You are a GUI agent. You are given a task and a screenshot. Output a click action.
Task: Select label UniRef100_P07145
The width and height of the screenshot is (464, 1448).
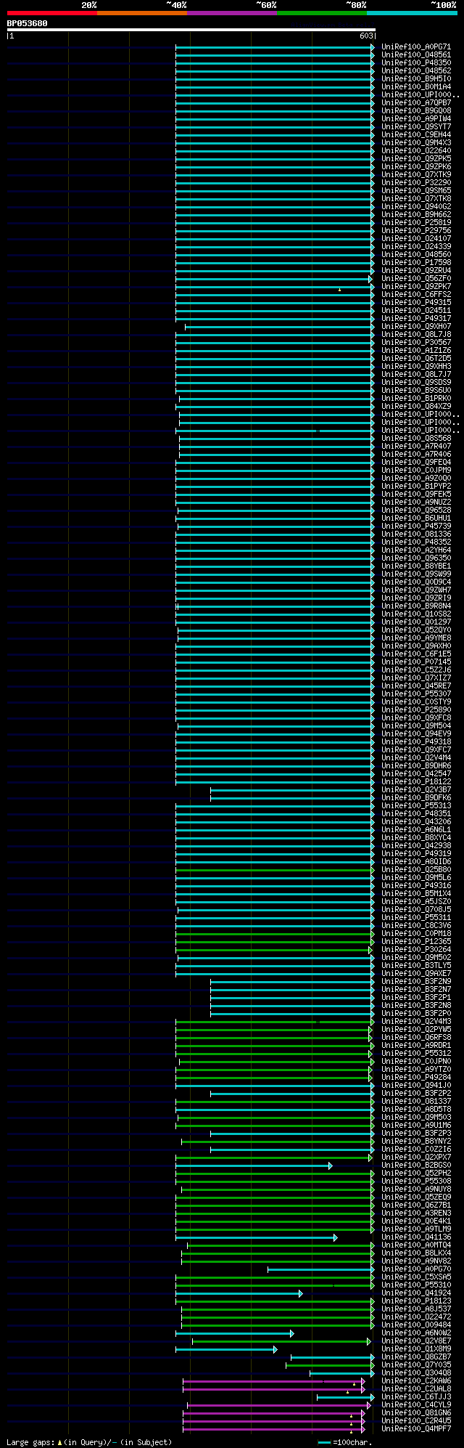(416, 662)
